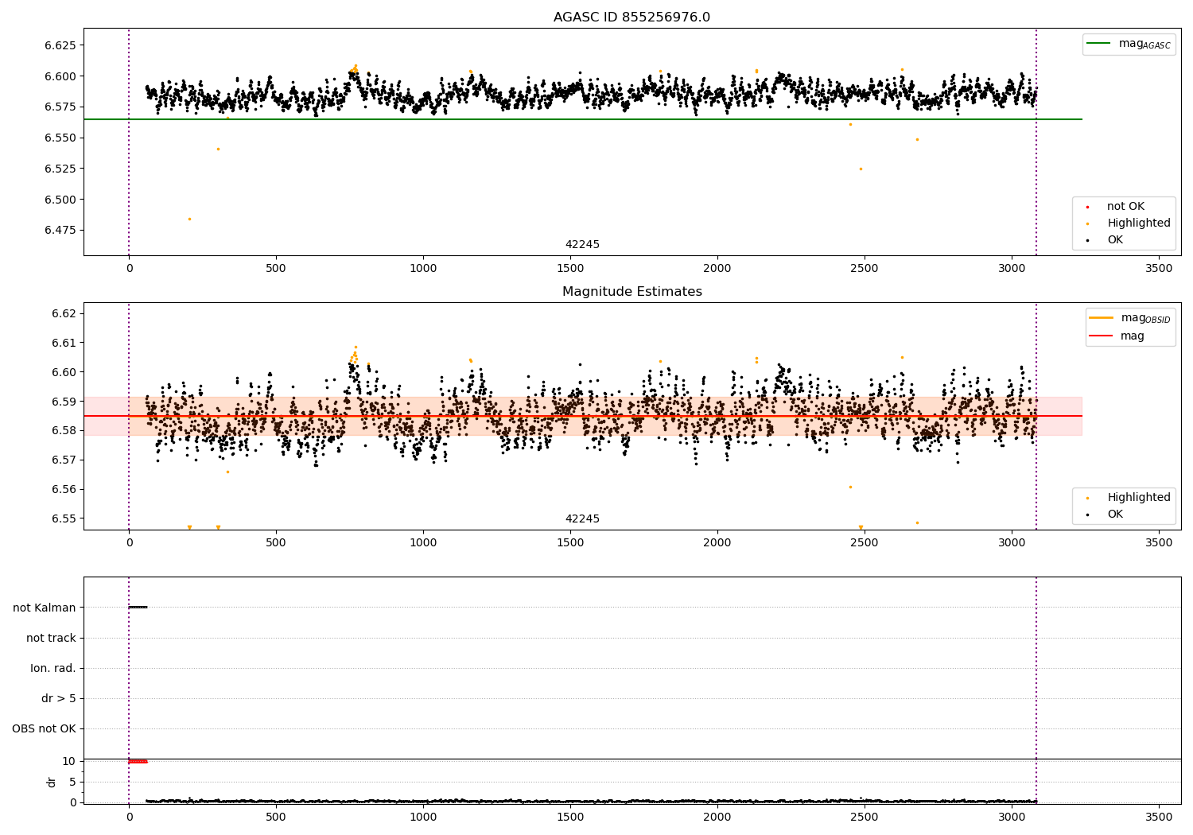Click the 'Magnitude Estimates' title
This screenshot has width=1193, height=835.
[632, 292]
